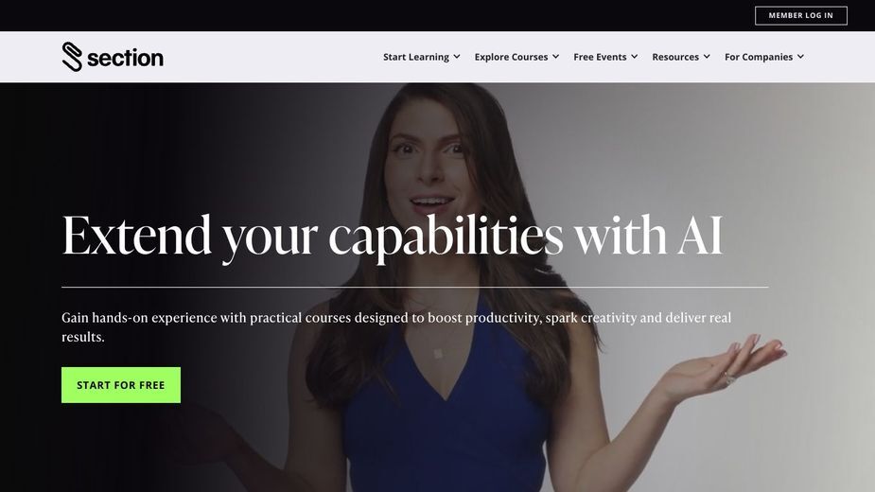
Task: Open the Explore Courses menu label
Action: [x=511, y=57]
